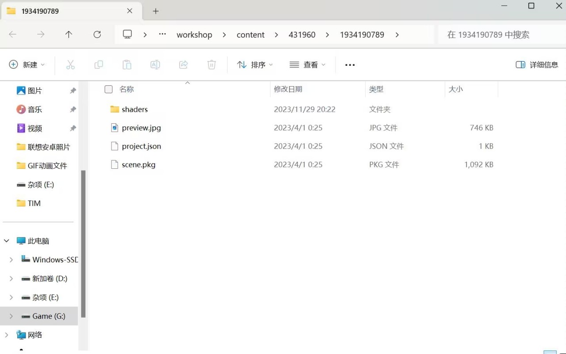Viewport: 566px width, 354px height.
Task: Open the 排序 sort dropdown
Action: [x=255, y=65]
